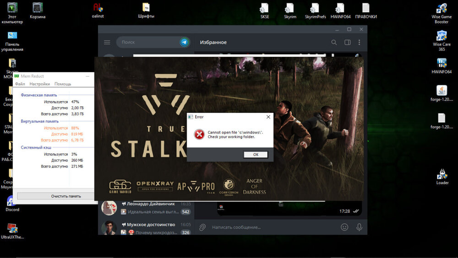
Task: Click the Избранное chat title
Action: point(213,43)
